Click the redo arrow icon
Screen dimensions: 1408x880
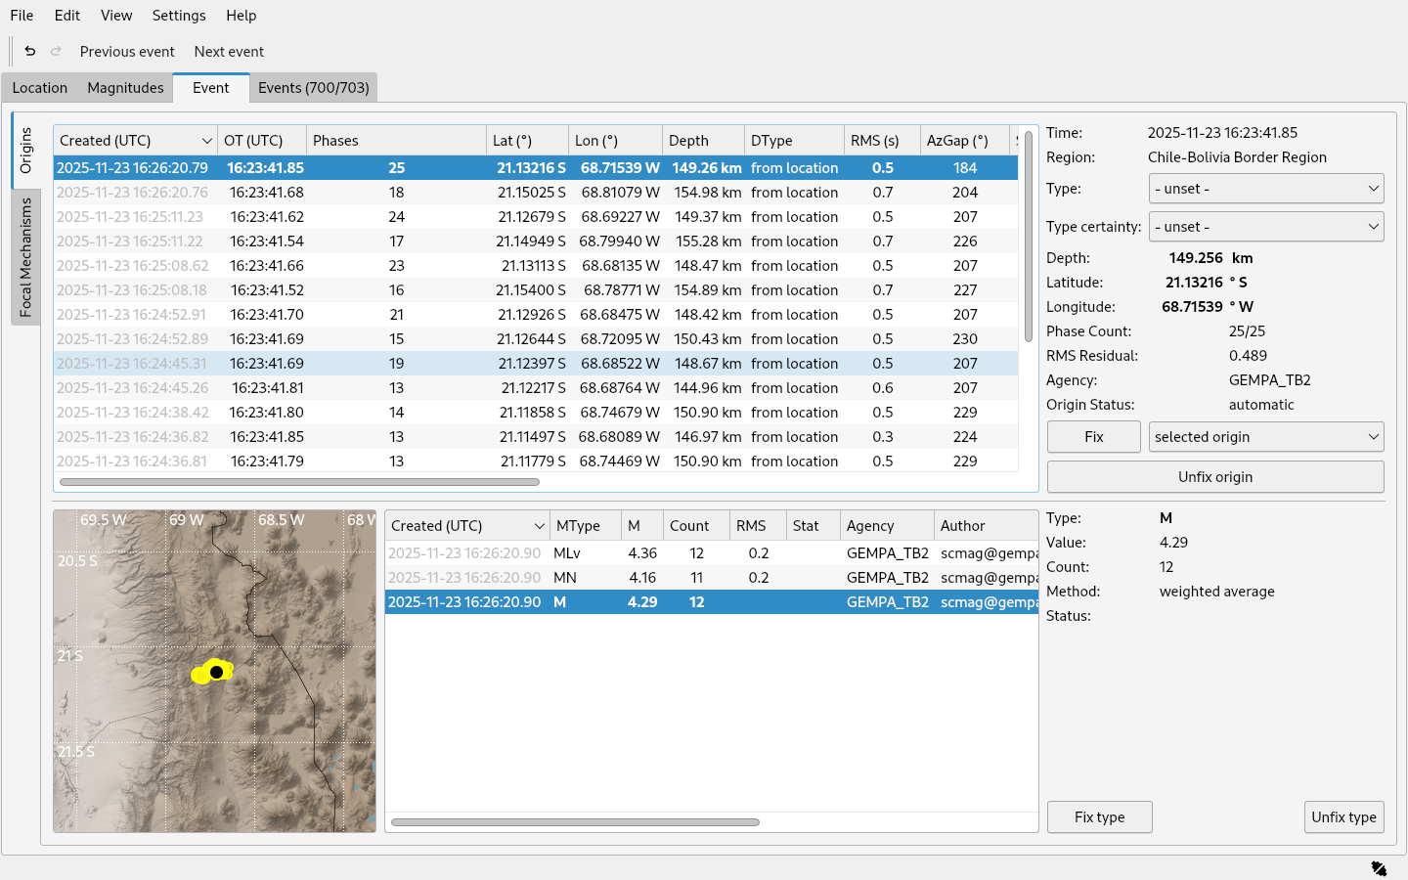click(56, 52)
